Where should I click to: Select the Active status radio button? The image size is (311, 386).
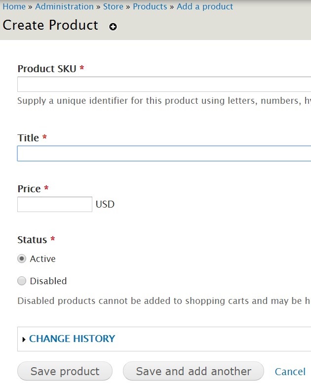pyautogui.click(x=22, y=258)
